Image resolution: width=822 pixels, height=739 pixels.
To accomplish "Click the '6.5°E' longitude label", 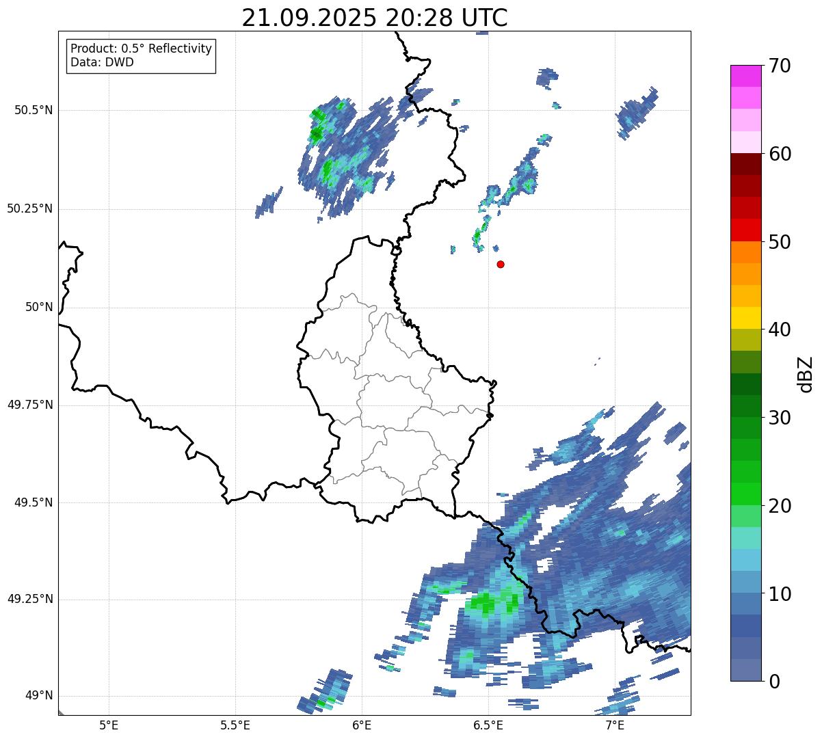I will (x=488, y=725).
